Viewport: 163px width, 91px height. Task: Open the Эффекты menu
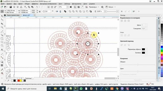pyautogui.click(x=35, y=4)
